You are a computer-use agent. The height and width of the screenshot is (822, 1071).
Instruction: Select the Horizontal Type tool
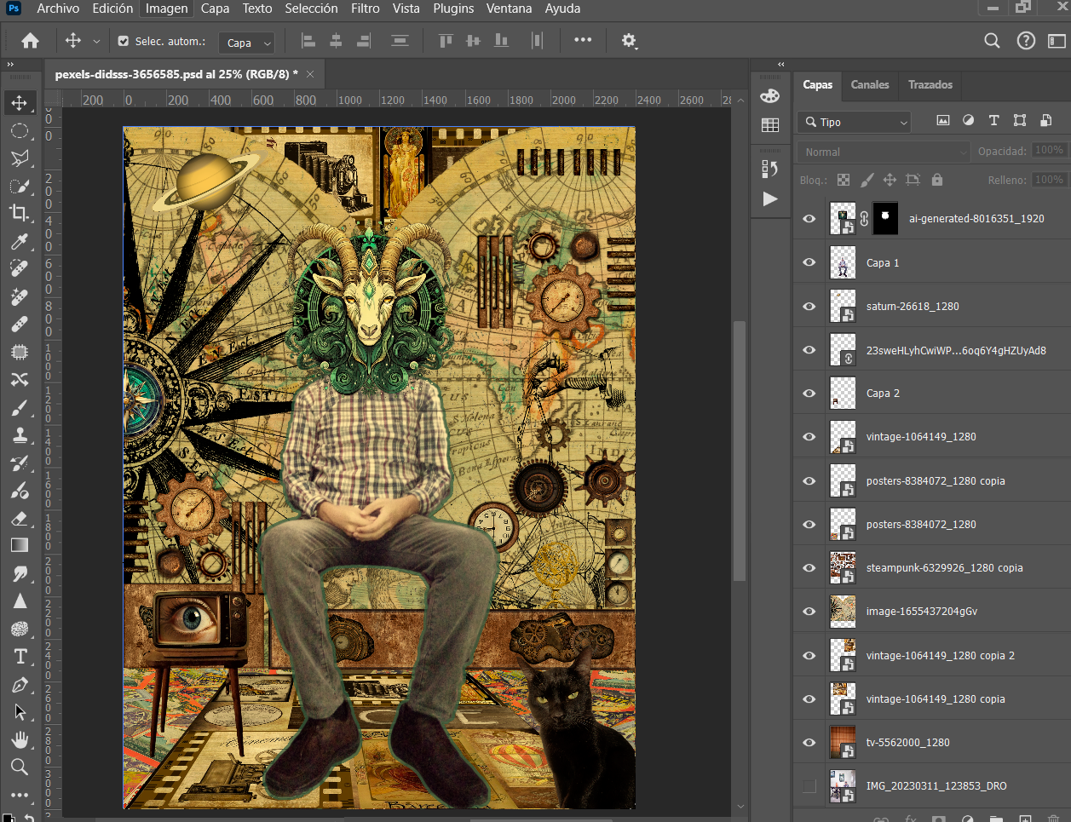[x=19, y=656]
